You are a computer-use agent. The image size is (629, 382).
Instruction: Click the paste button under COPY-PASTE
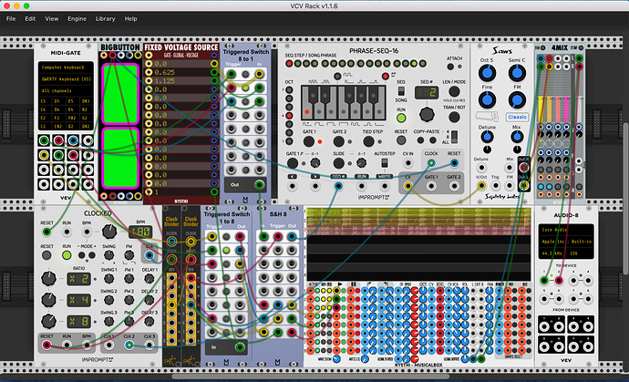[433, 140]
